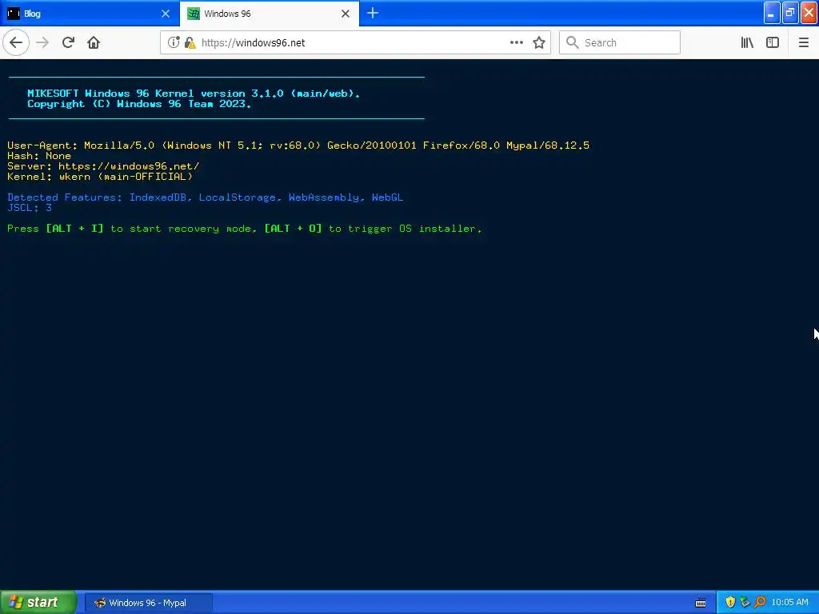Viewport: 819px width, 614px height.
Task: Select the Windows 96 tab
Action: [x=269, y=14]
